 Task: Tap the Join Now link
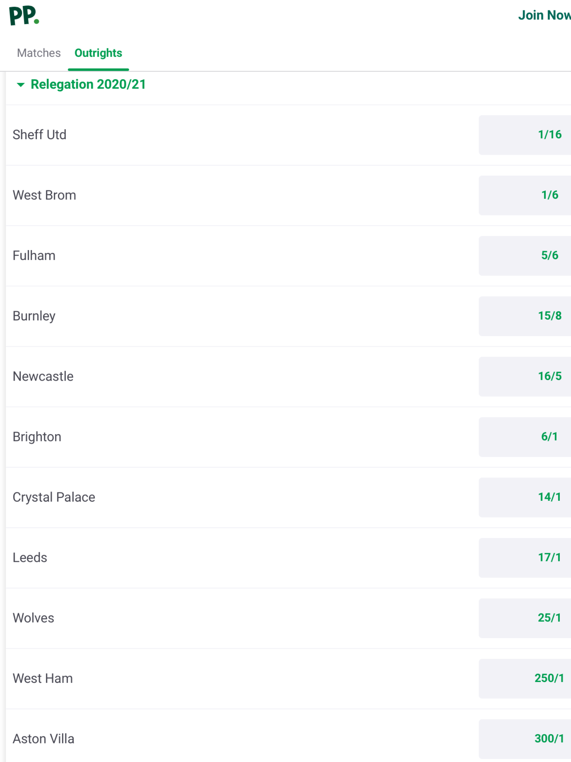544,15
